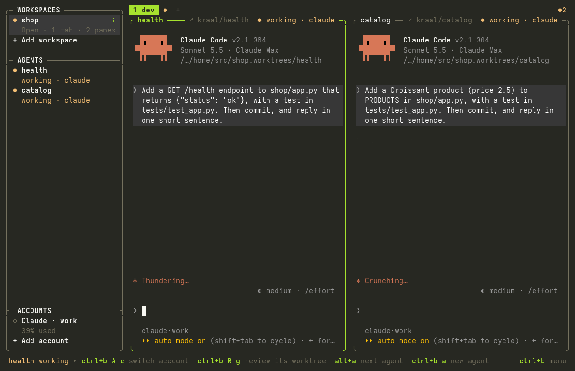Click the 39% used account usage text
The height and width of the screenshot is (371, 575).
[39, 331]
